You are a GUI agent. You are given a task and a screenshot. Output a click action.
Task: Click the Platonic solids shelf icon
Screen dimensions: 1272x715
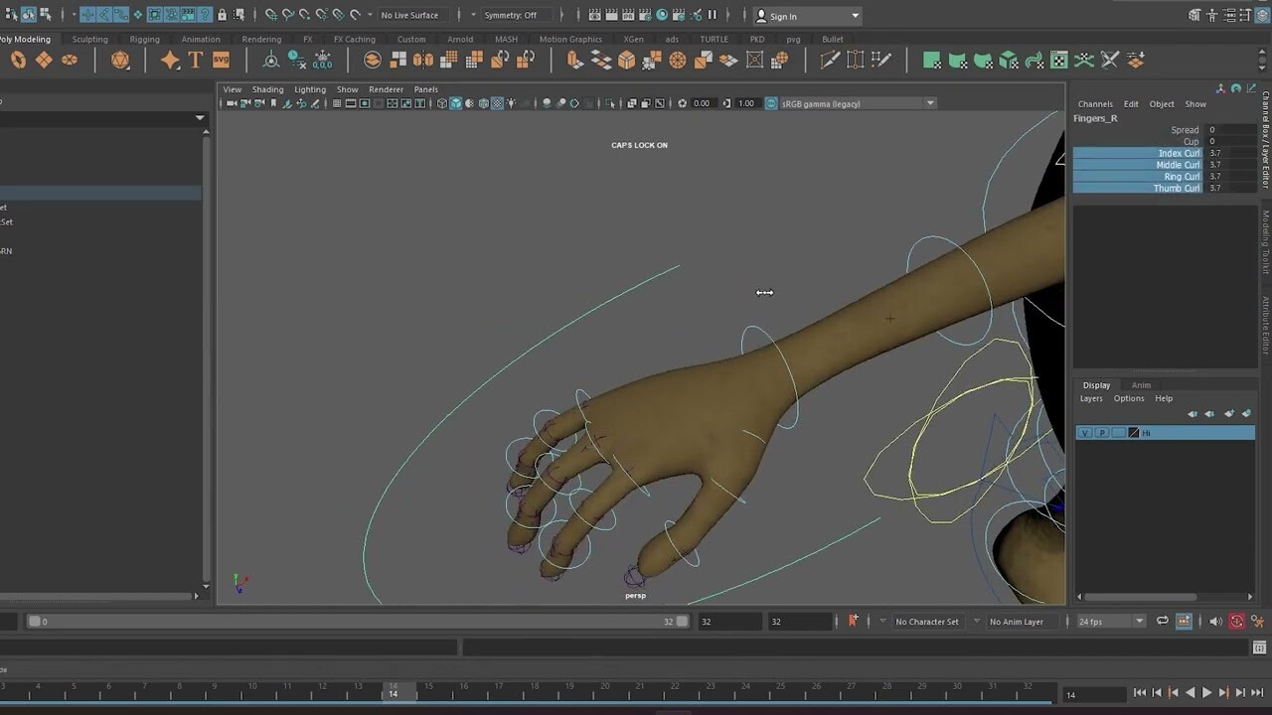[121, 60]
